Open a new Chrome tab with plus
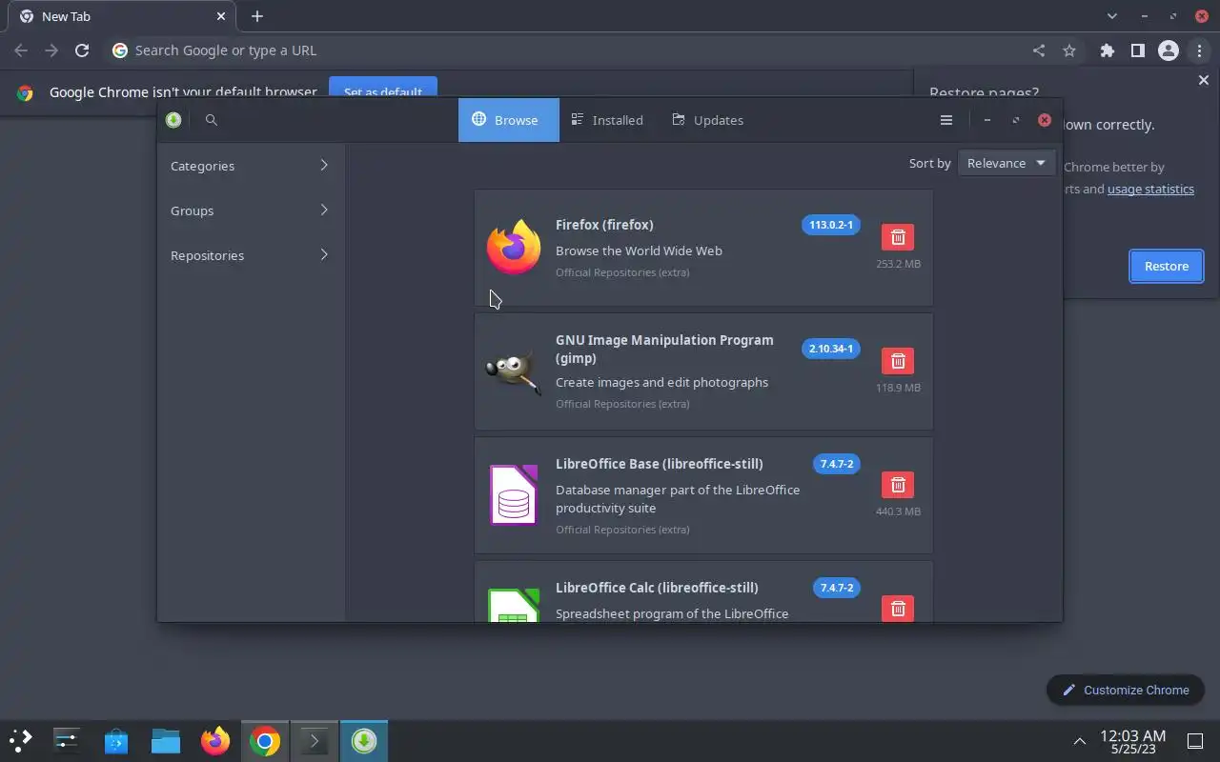1220x762 pixels. [x=257, y=16]
